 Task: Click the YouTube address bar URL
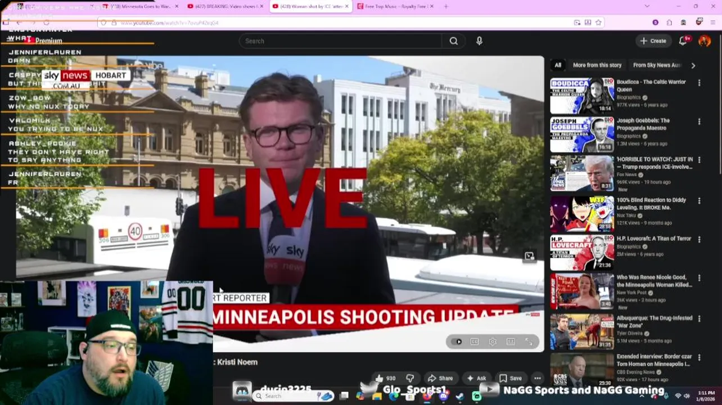[169, 23]
